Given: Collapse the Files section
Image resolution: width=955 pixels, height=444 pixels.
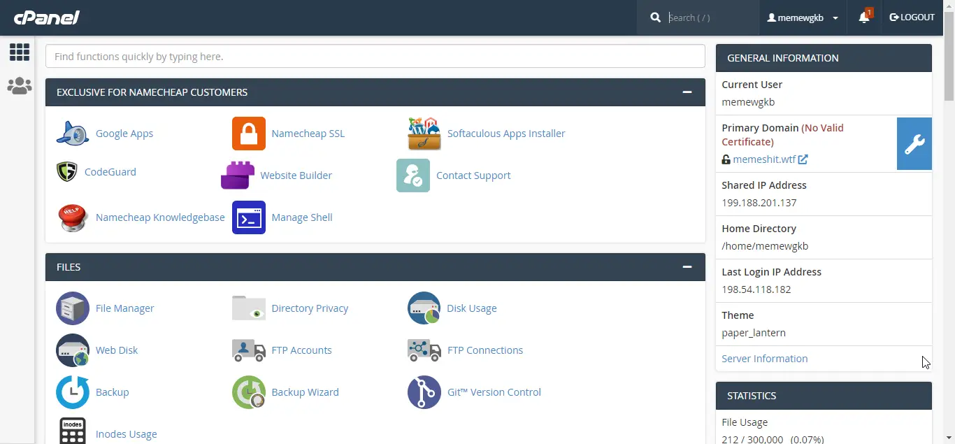Looking at the screenshot, I should click(x=687, y=267).
